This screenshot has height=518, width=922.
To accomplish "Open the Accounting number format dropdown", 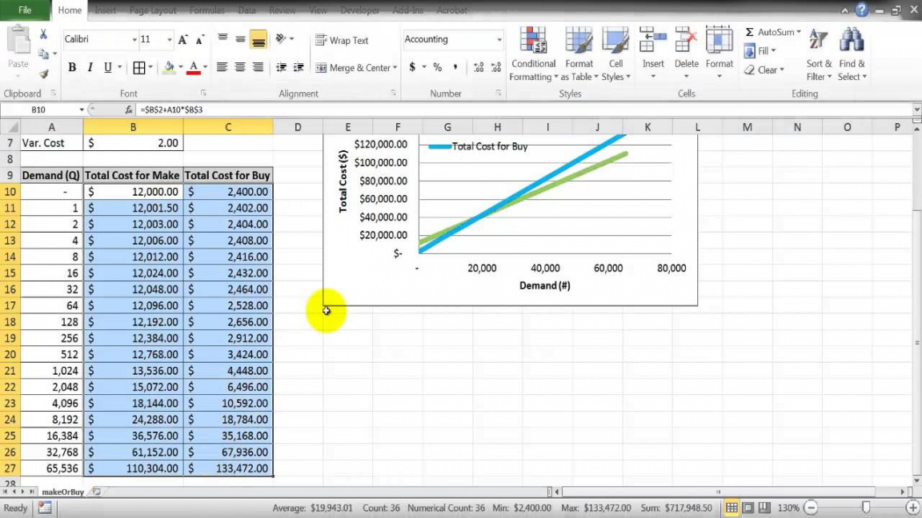I will coord(499,39).
